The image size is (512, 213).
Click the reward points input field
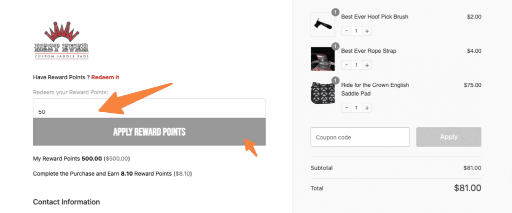coord(149,108)
